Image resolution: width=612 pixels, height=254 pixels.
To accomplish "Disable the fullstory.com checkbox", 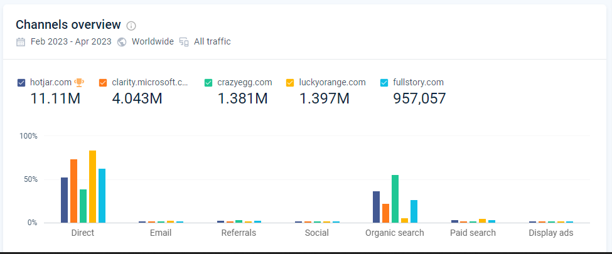I will (x=384, y=83).
